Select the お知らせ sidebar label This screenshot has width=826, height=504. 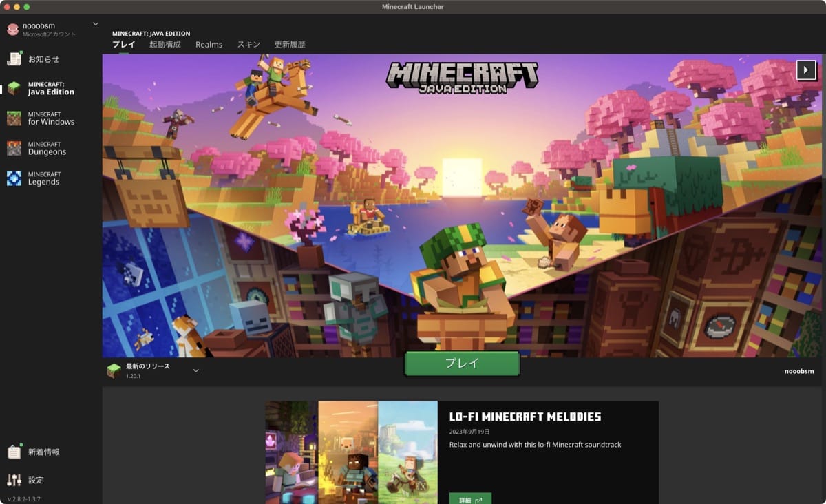[43, 59]
